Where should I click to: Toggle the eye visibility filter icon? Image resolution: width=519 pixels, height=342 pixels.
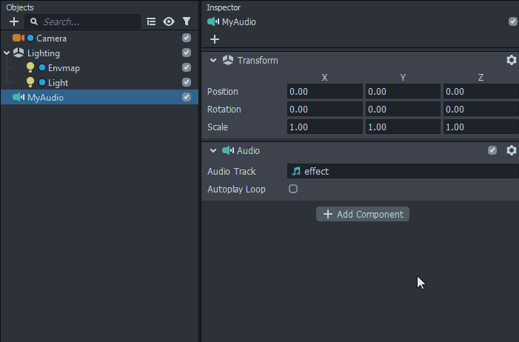[x=169, y=22]
